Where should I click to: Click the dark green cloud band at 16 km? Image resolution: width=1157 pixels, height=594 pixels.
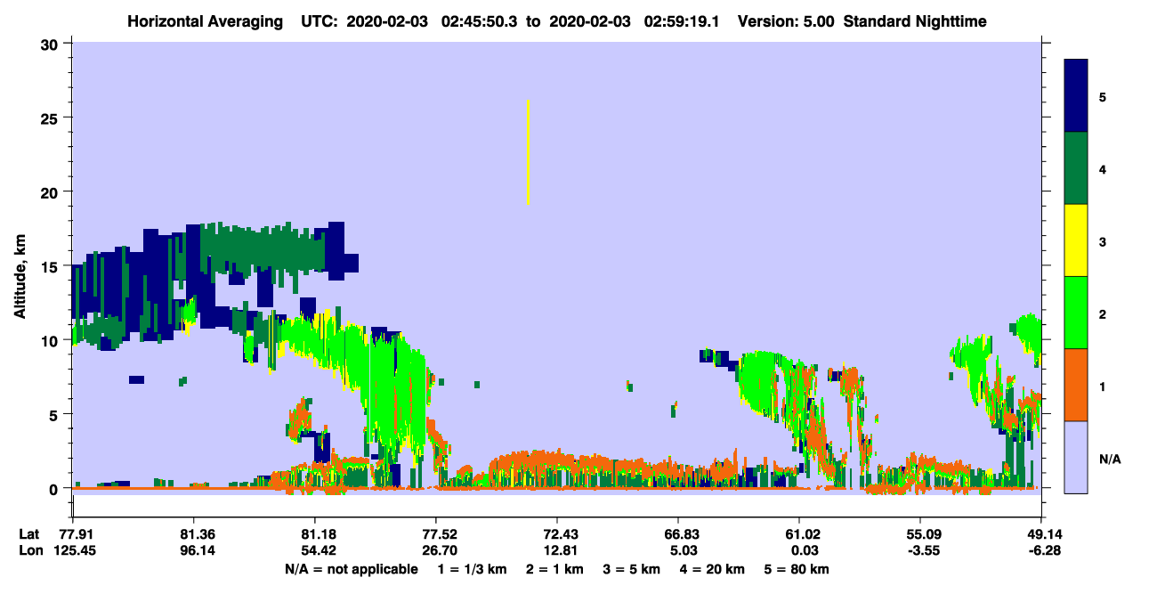click(263, 248)
